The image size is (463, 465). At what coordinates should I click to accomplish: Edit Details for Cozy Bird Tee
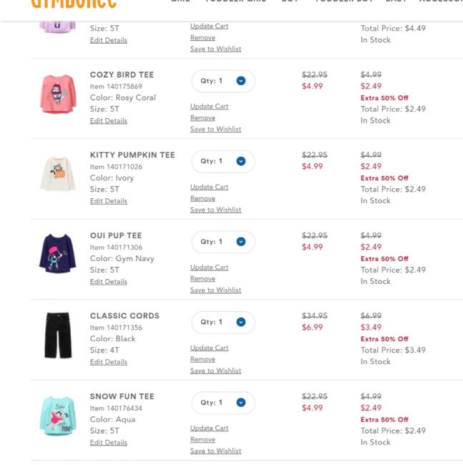click(108, 121)
